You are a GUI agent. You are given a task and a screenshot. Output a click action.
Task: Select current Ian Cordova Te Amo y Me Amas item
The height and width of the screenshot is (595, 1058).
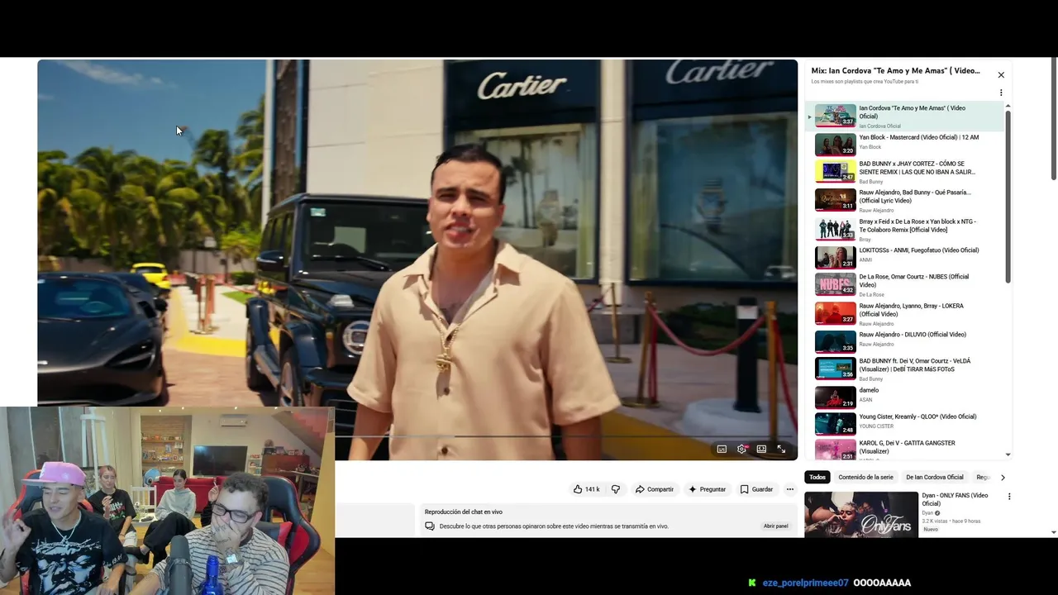[x=905, y=116]
